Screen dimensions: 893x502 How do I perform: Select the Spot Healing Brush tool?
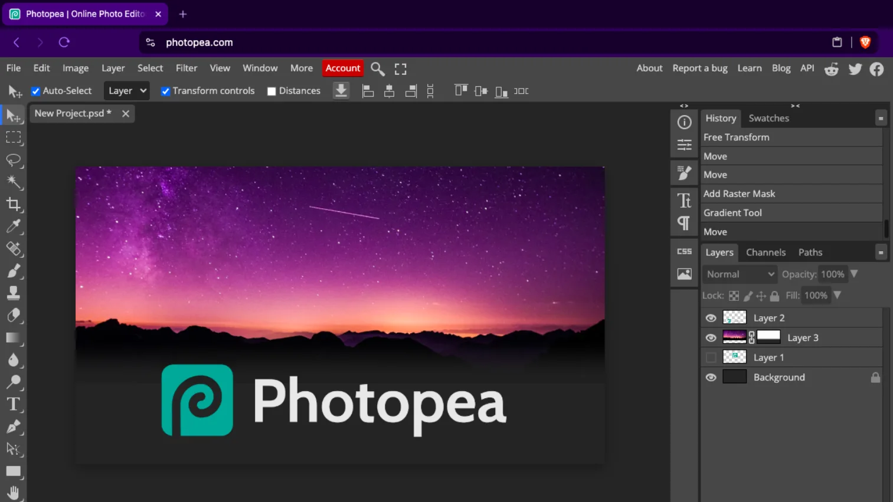click(x=14, y=249)
